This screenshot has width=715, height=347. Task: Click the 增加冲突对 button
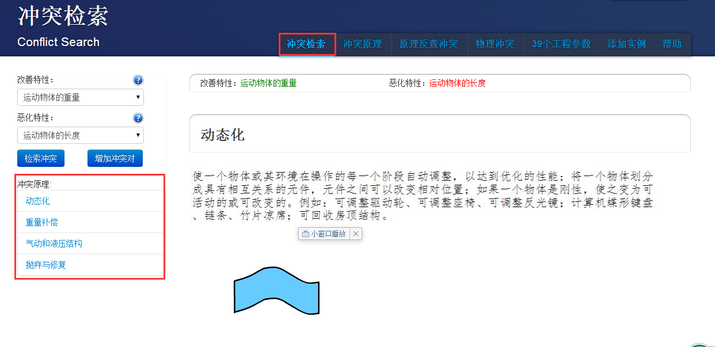(x=115, y=158)
